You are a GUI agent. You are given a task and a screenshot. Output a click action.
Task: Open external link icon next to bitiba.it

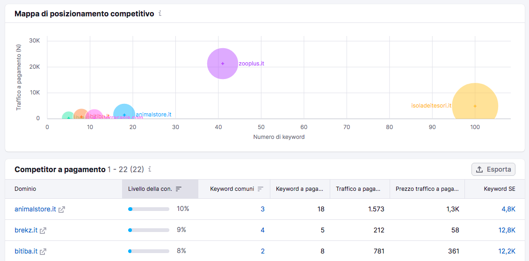43,252
